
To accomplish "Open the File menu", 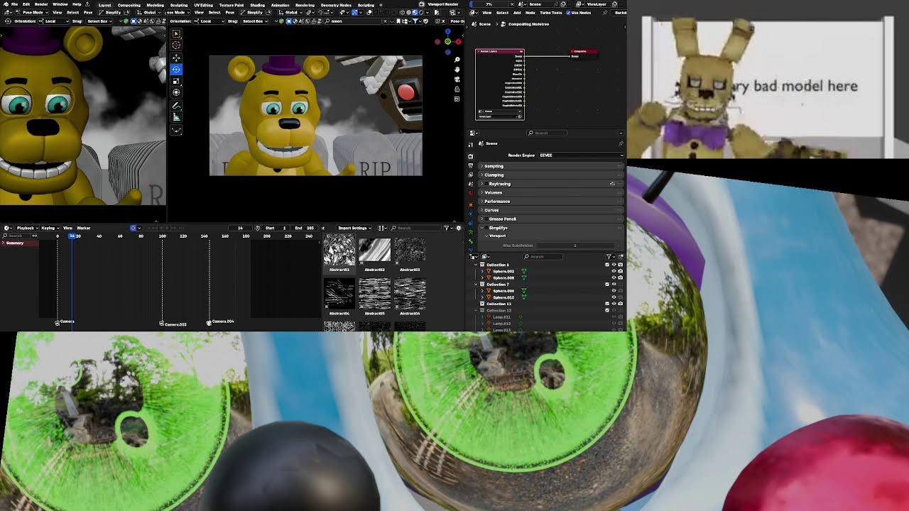I will pyautogui.click(x=14, y=4).
